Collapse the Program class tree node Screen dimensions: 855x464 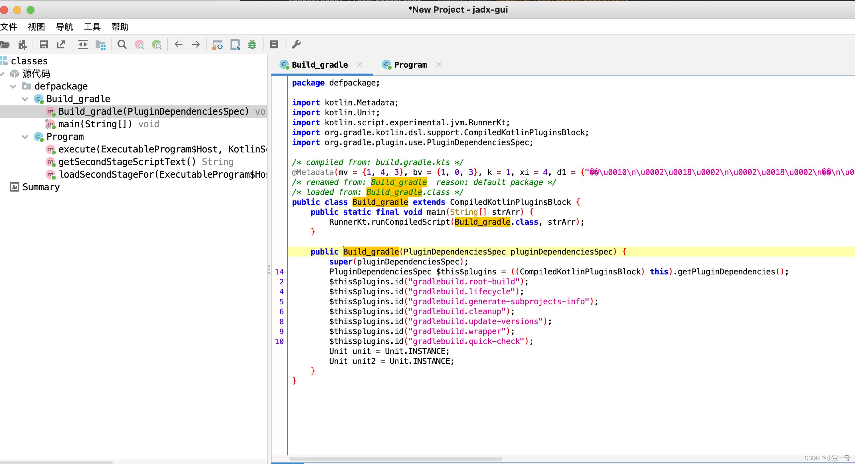point(25,137)
